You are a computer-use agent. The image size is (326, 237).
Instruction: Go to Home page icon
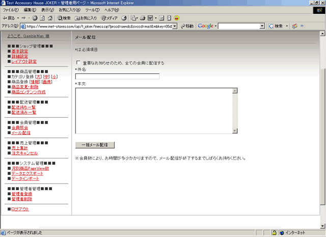coord(50,18)
